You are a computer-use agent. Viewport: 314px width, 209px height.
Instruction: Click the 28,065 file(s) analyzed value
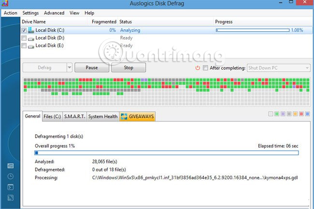click(x=105, y=161)
